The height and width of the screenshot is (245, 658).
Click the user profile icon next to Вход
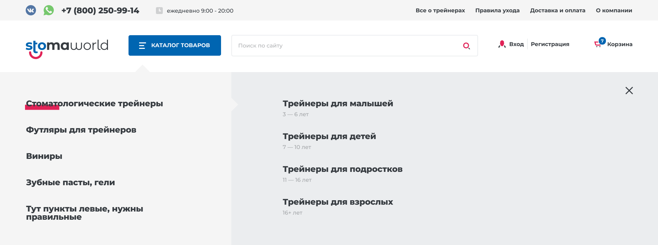[502, 44]
